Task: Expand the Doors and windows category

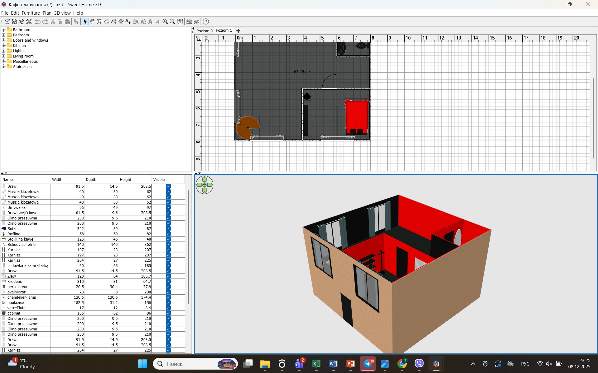Action: coord(4,40)
